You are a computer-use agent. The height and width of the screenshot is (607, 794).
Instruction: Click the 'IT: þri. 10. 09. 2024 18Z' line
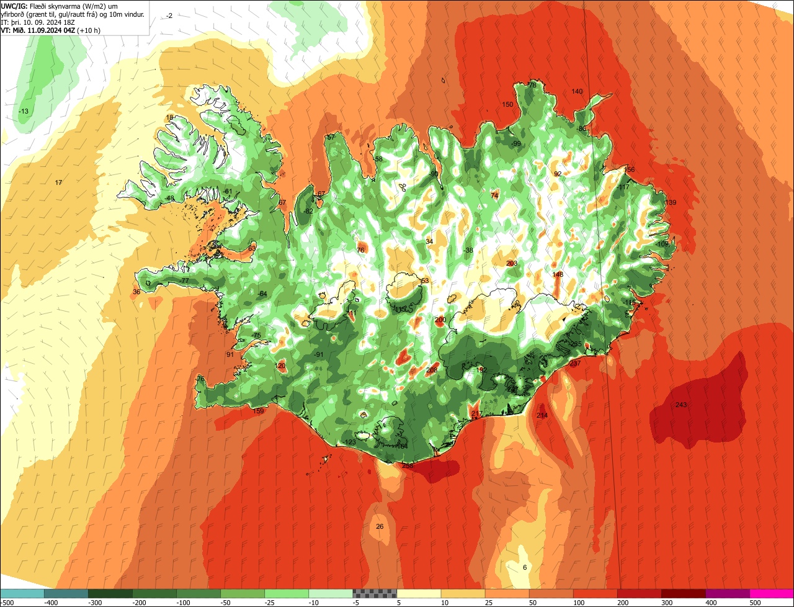(x=39, y=22)
